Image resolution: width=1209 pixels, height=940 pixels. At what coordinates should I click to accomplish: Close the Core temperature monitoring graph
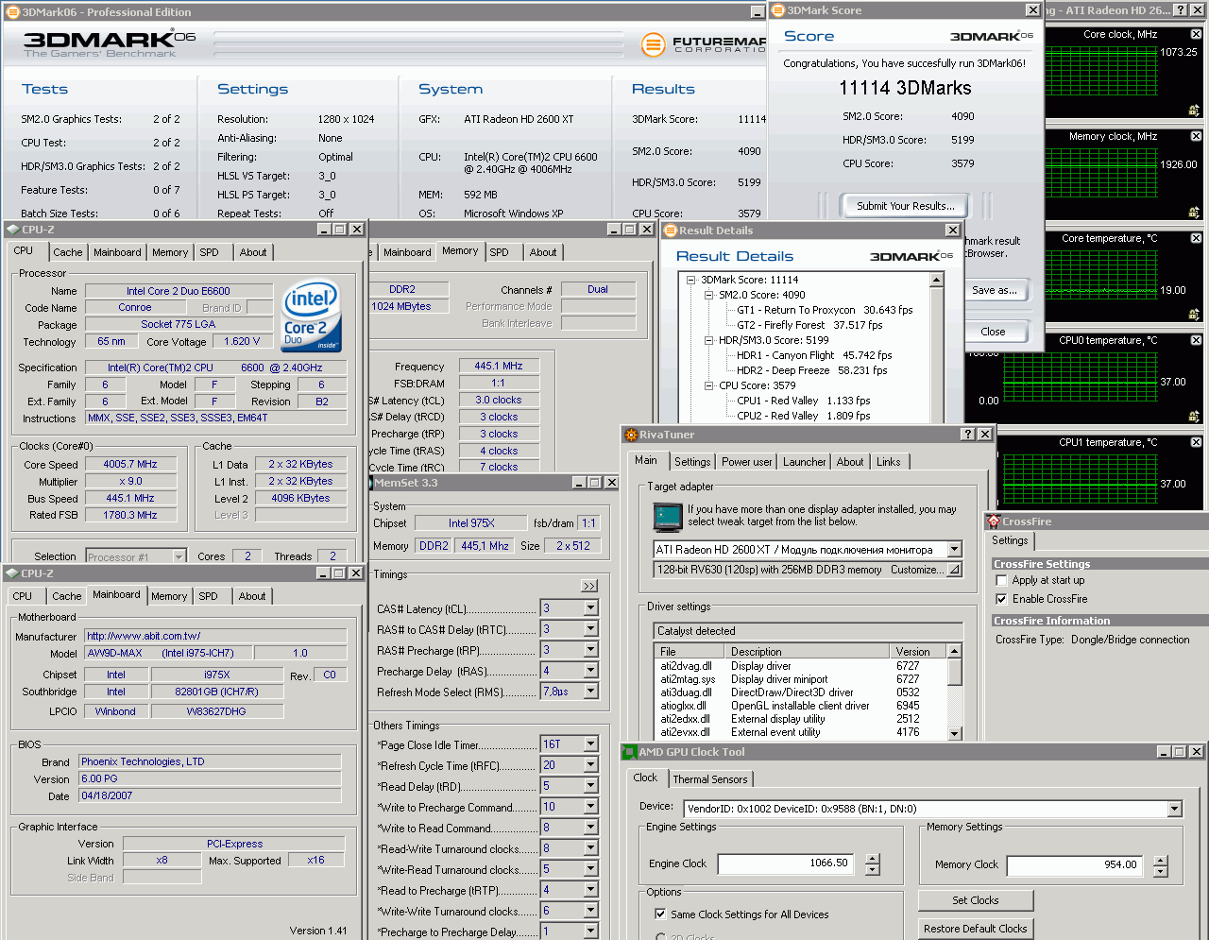click(x=1196, y=238)
